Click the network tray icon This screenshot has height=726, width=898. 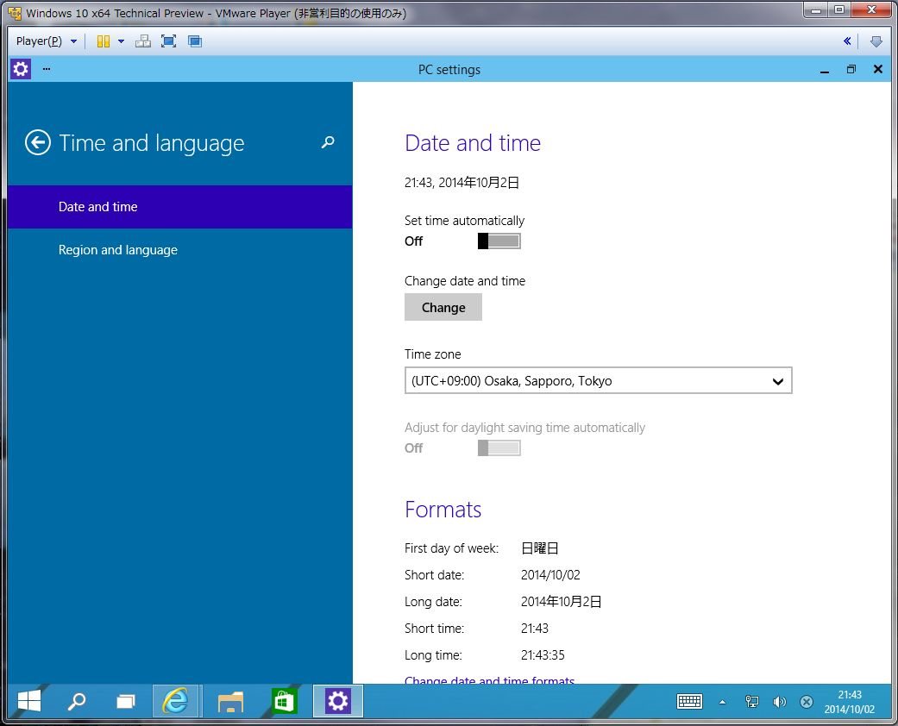(x=751, y=701)
